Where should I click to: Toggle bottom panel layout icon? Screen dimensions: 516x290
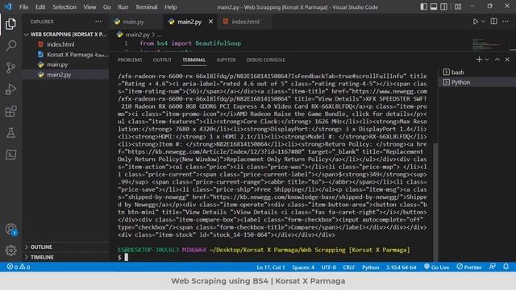pos(434,6)
